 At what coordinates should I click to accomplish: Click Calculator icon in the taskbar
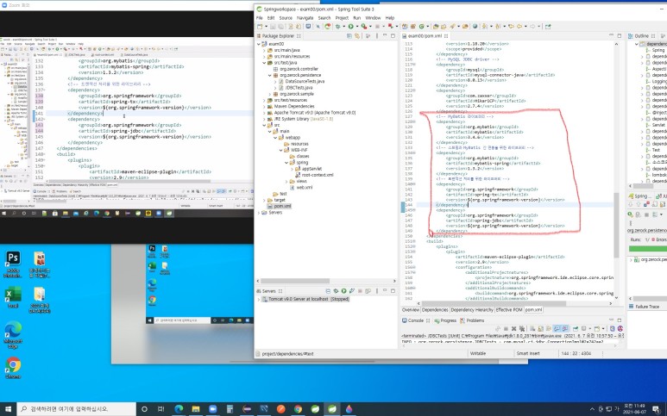click(230, 409)
